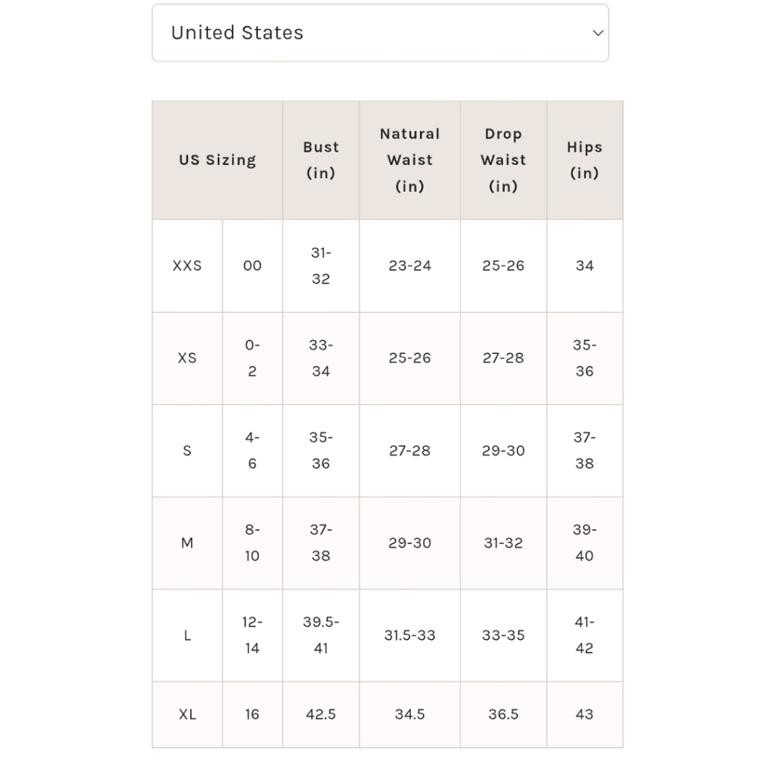Click the dropdown chevron arrow icon

coord(598,33)
